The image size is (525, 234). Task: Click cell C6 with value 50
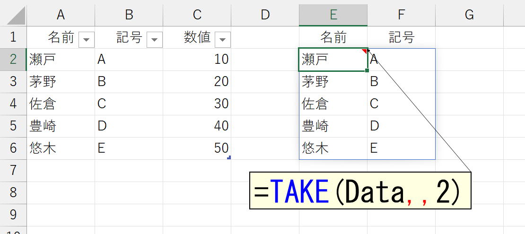[x=197, y=148]
